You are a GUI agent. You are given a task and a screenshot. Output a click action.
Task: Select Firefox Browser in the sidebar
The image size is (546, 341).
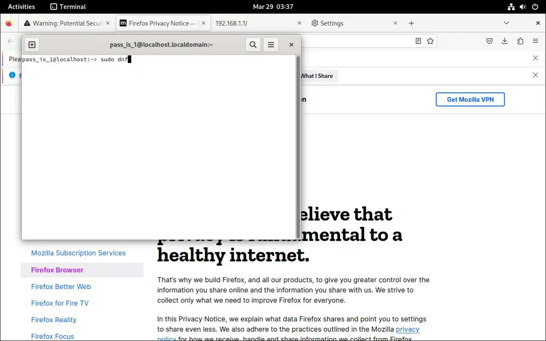tap(82, 270)
